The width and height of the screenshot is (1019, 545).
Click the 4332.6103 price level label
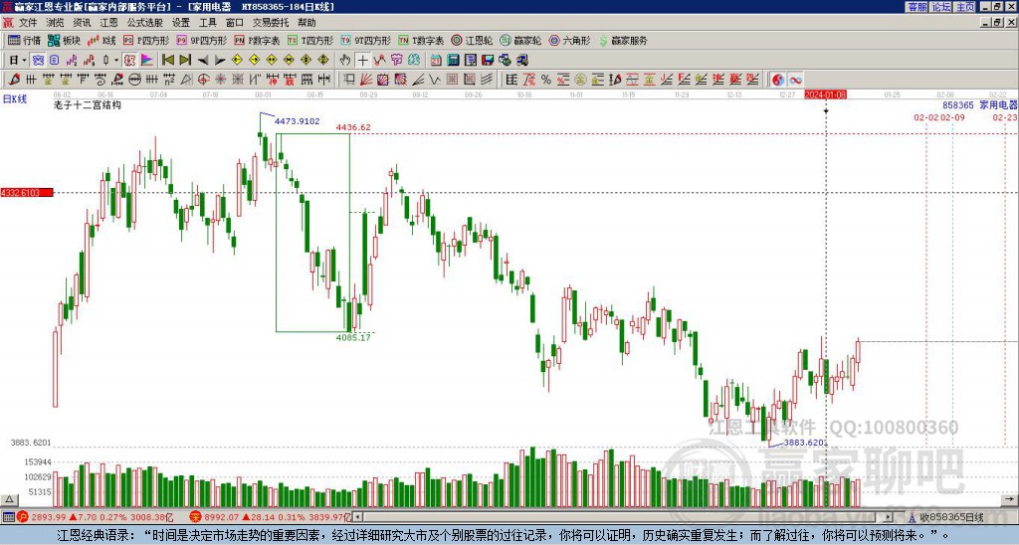pos(27,193)
